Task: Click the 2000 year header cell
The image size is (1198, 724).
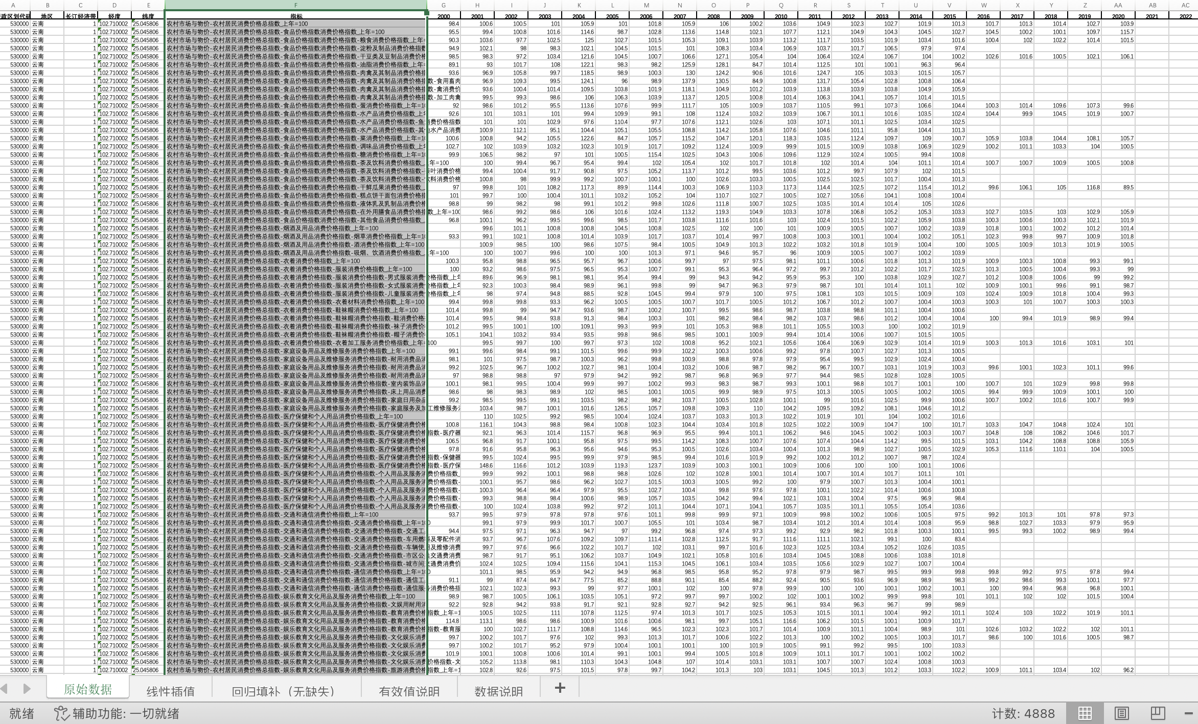Action: coord(443,16)
